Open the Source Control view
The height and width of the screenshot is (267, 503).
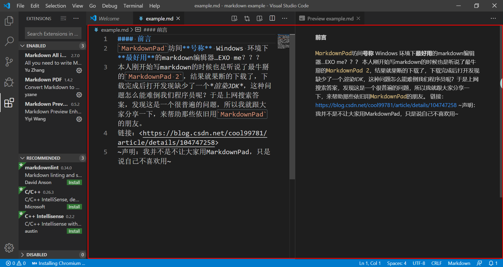(x=9, y=62)
